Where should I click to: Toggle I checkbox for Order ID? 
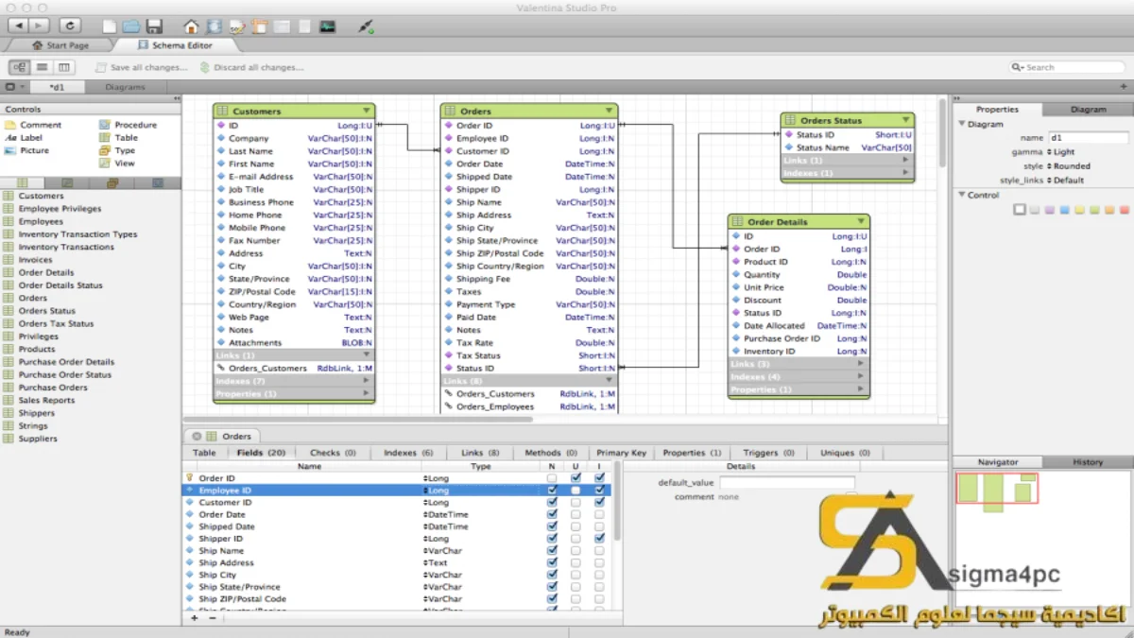(599, 478)
